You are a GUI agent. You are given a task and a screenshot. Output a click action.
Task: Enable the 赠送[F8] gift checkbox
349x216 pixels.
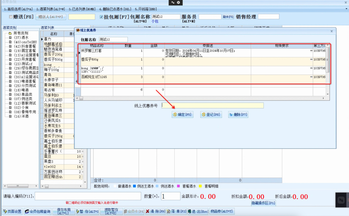coord(10,17)
